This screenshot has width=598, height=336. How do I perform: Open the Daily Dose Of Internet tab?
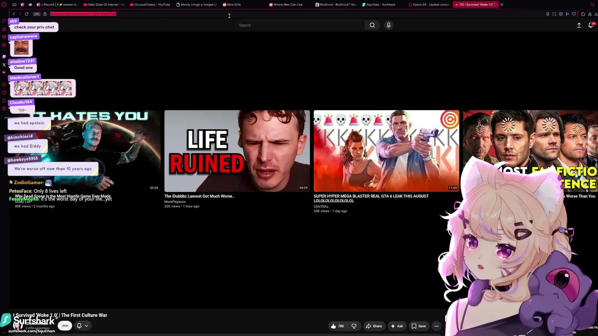tap(103, 5)
